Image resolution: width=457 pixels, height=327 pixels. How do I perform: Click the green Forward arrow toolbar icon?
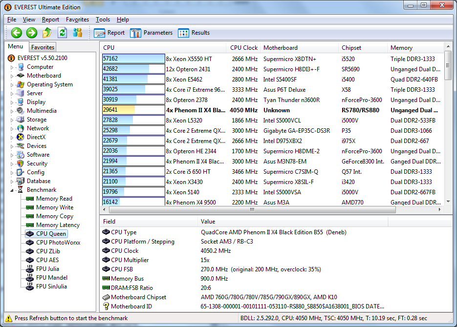[x=32, y=33]
